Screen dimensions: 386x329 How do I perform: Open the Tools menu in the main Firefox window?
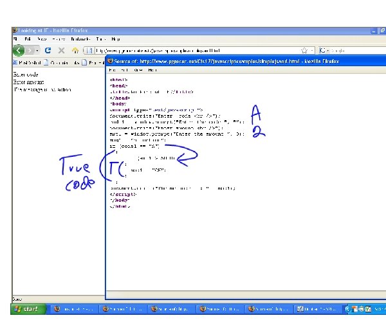pyautogui.click(x=101, y=39)
